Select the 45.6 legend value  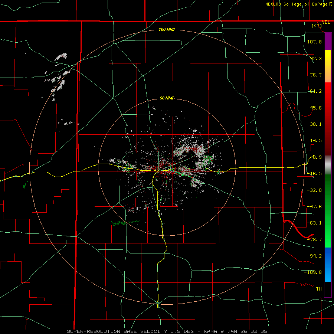coord(316,108)
